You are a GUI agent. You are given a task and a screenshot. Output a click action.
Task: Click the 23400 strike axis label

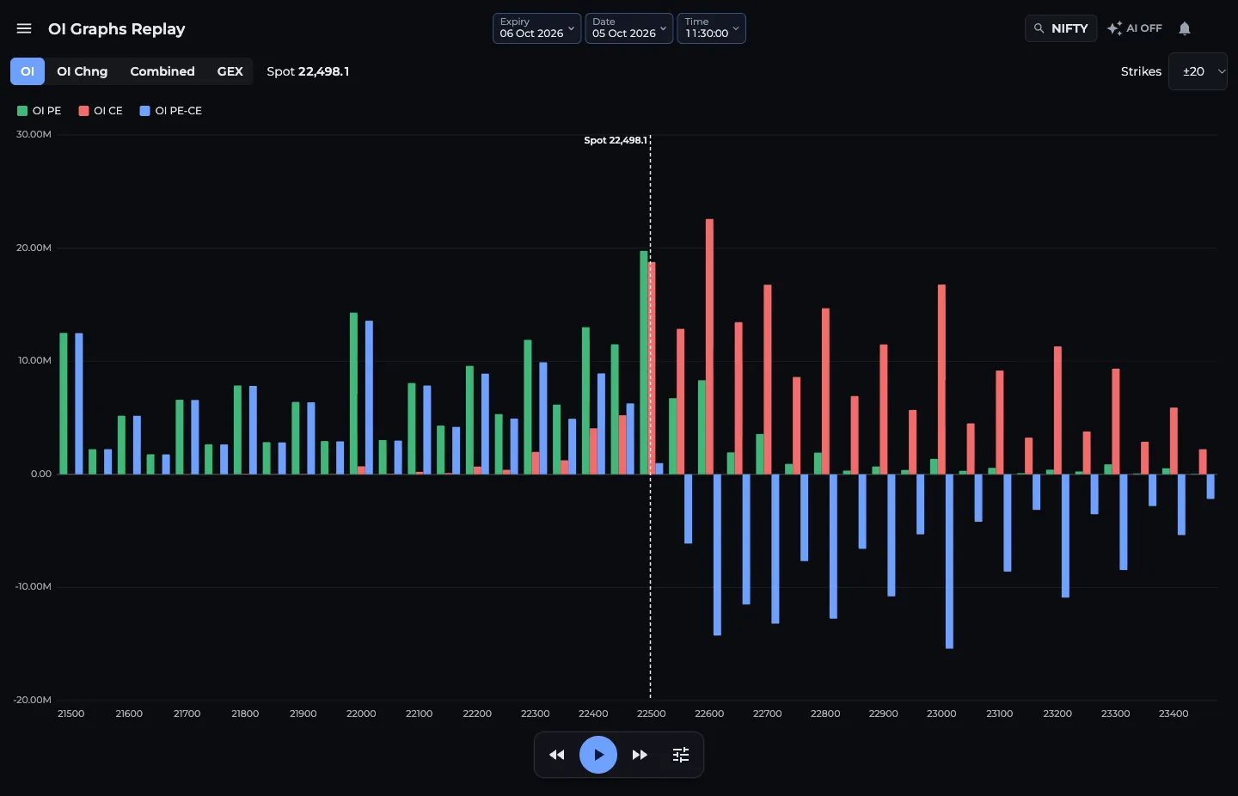click(x=1174, y=713)
